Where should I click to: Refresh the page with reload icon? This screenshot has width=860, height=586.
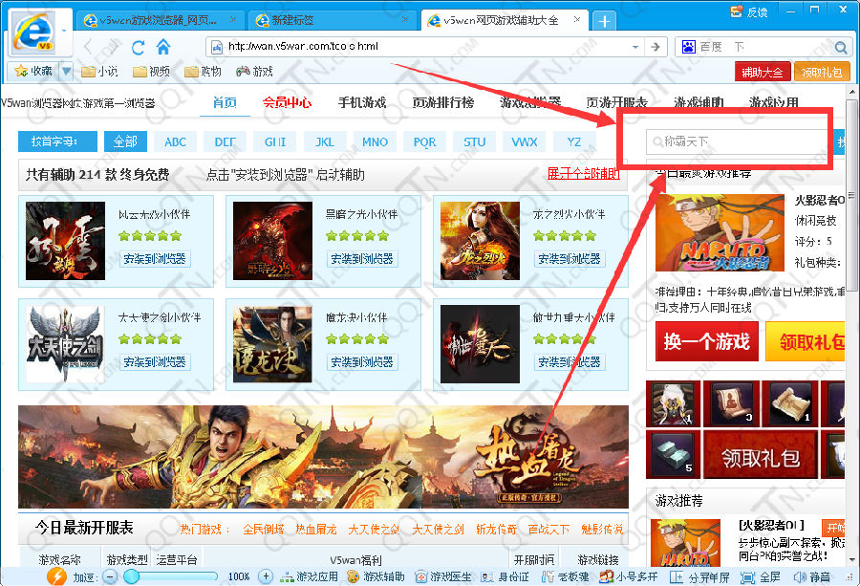[139, 47]
